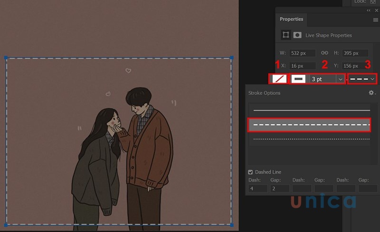Click the third Gap input field
The height and width of the screenshot is (232, 380).
pyautogui.click(x=368, y=188)
